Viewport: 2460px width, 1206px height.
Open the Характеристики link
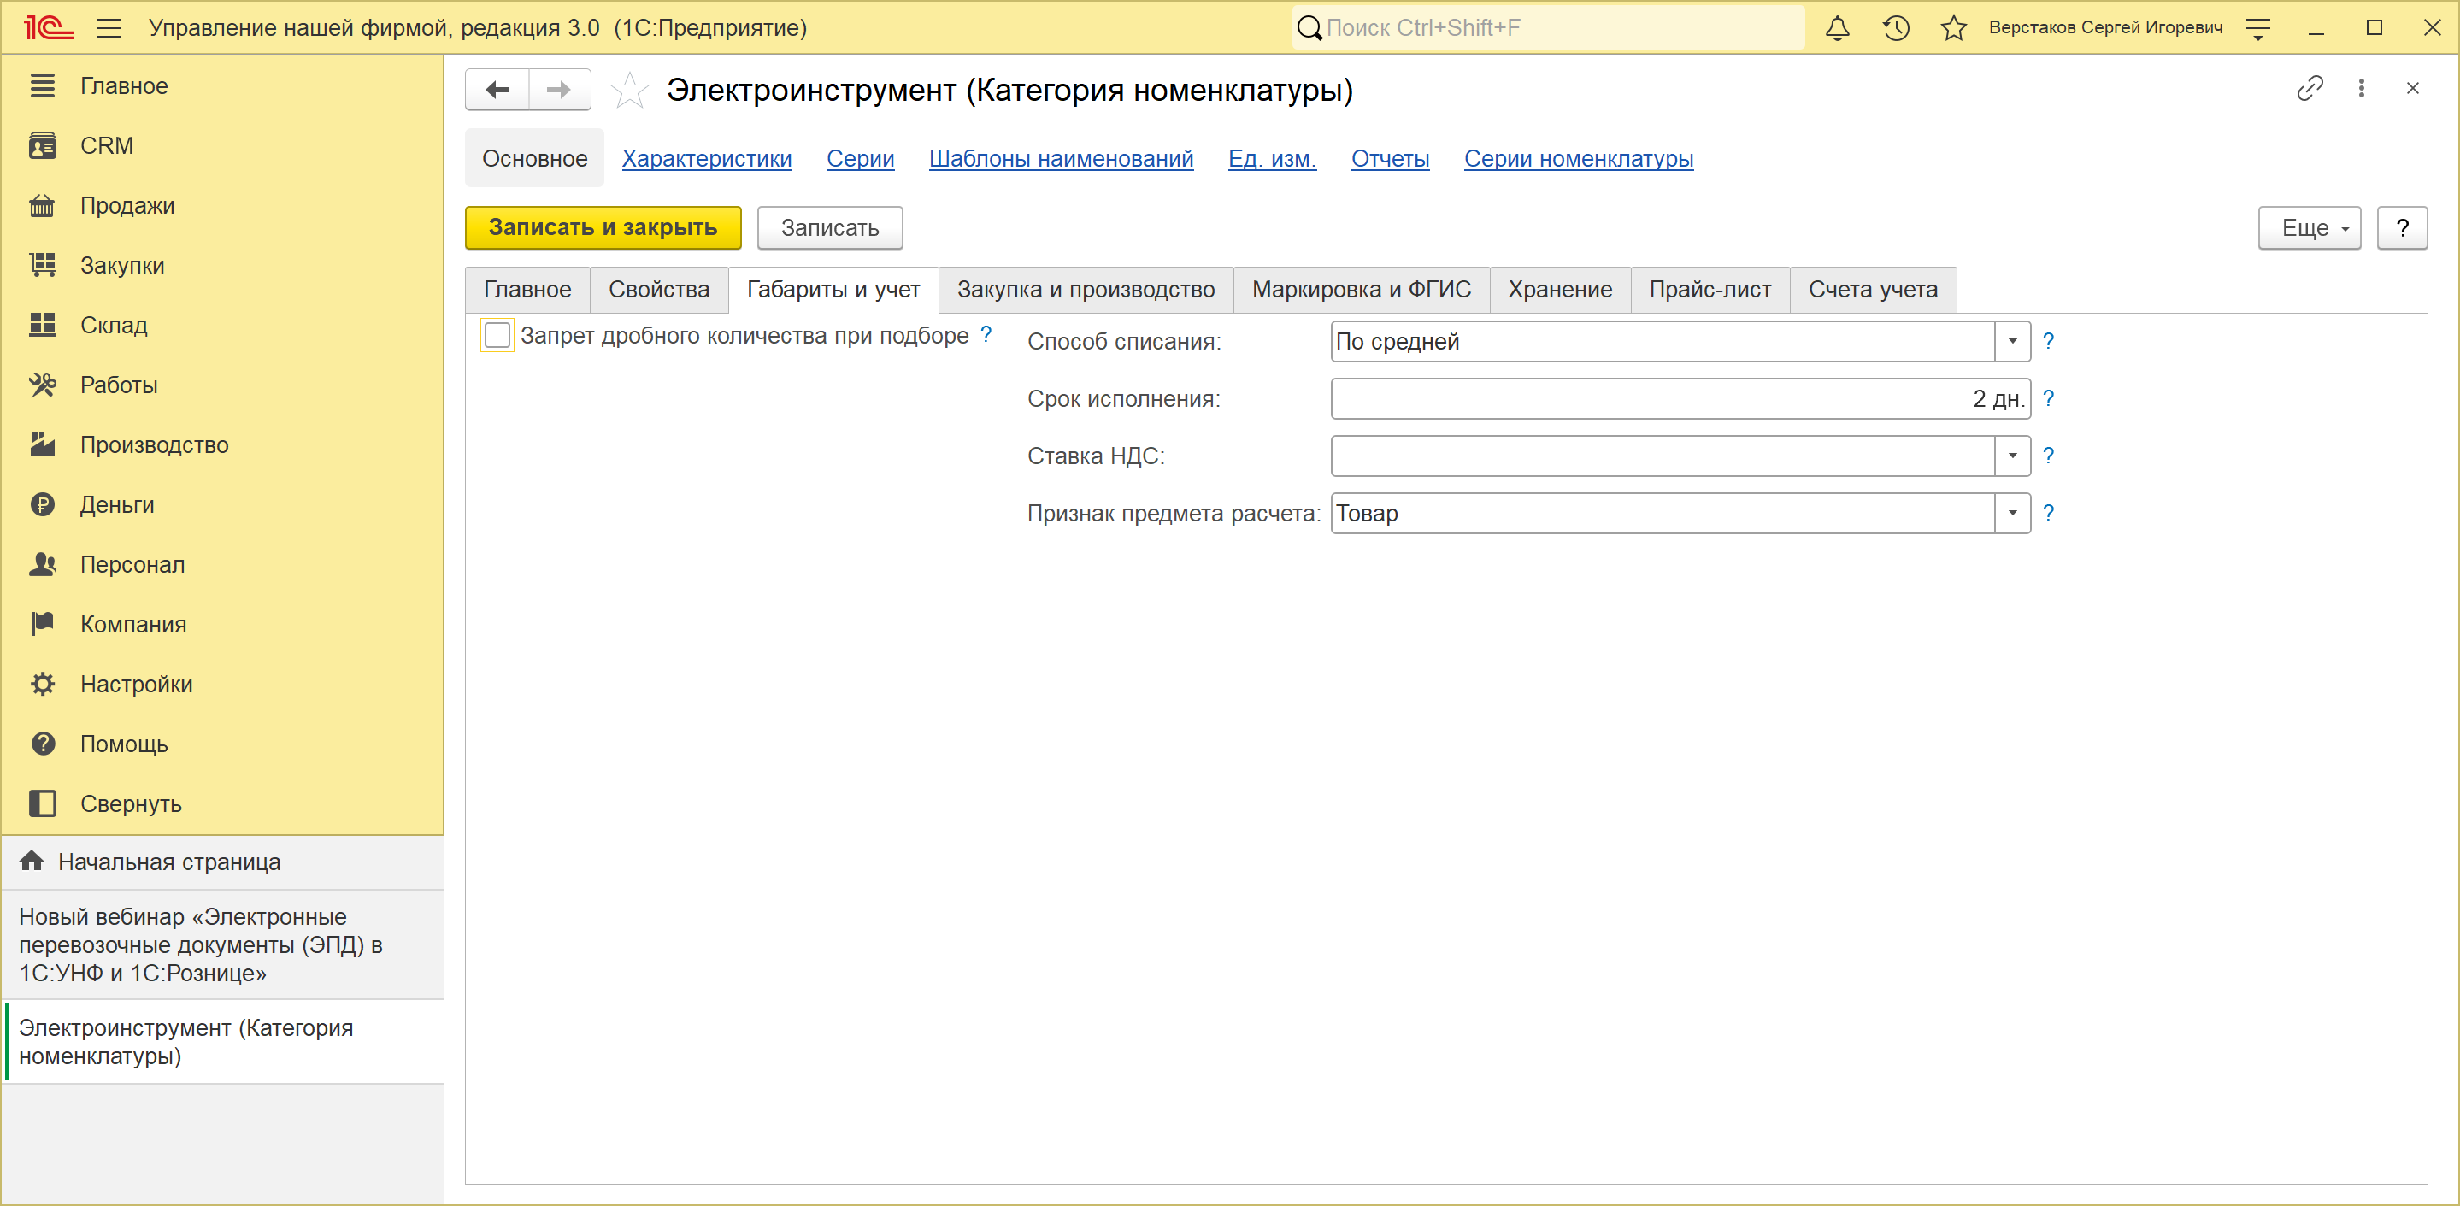pyautogui.click(x=707, y=158)
